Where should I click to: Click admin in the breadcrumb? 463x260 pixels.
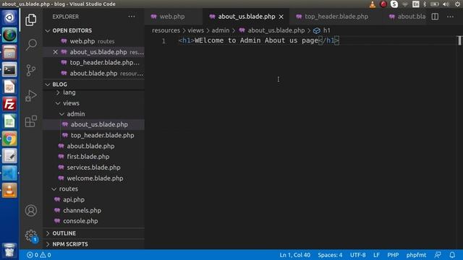(x=220, y=30)
